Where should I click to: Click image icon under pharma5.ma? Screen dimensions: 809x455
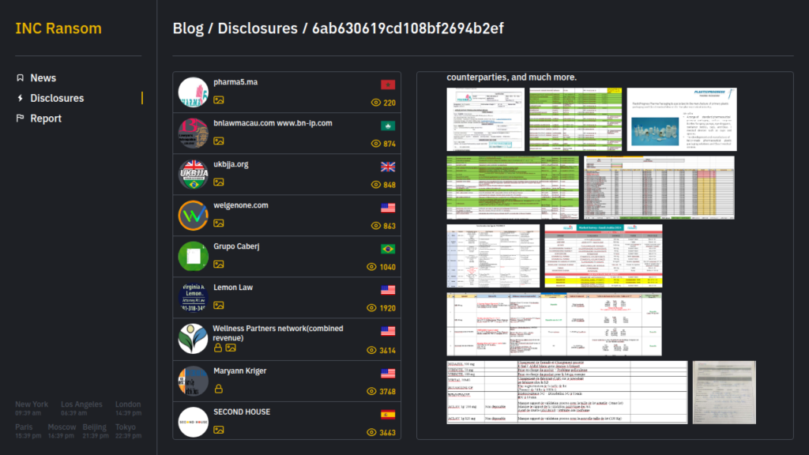(x=219, y=100)
